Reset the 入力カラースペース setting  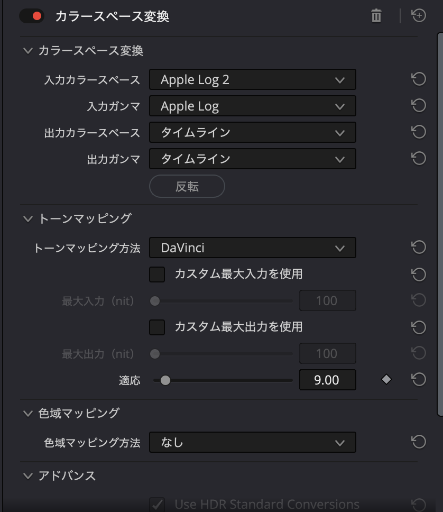(419, 79)
